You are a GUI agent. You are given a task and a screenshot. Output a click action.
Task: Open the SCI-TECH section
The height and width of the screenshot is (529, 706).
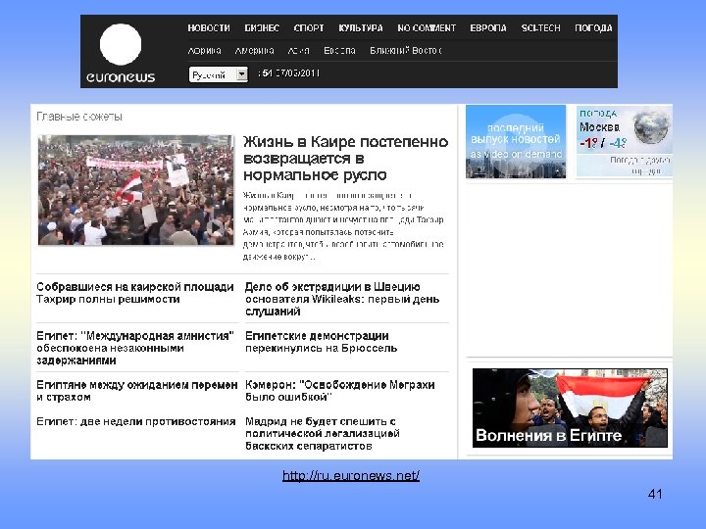point(540,27)
